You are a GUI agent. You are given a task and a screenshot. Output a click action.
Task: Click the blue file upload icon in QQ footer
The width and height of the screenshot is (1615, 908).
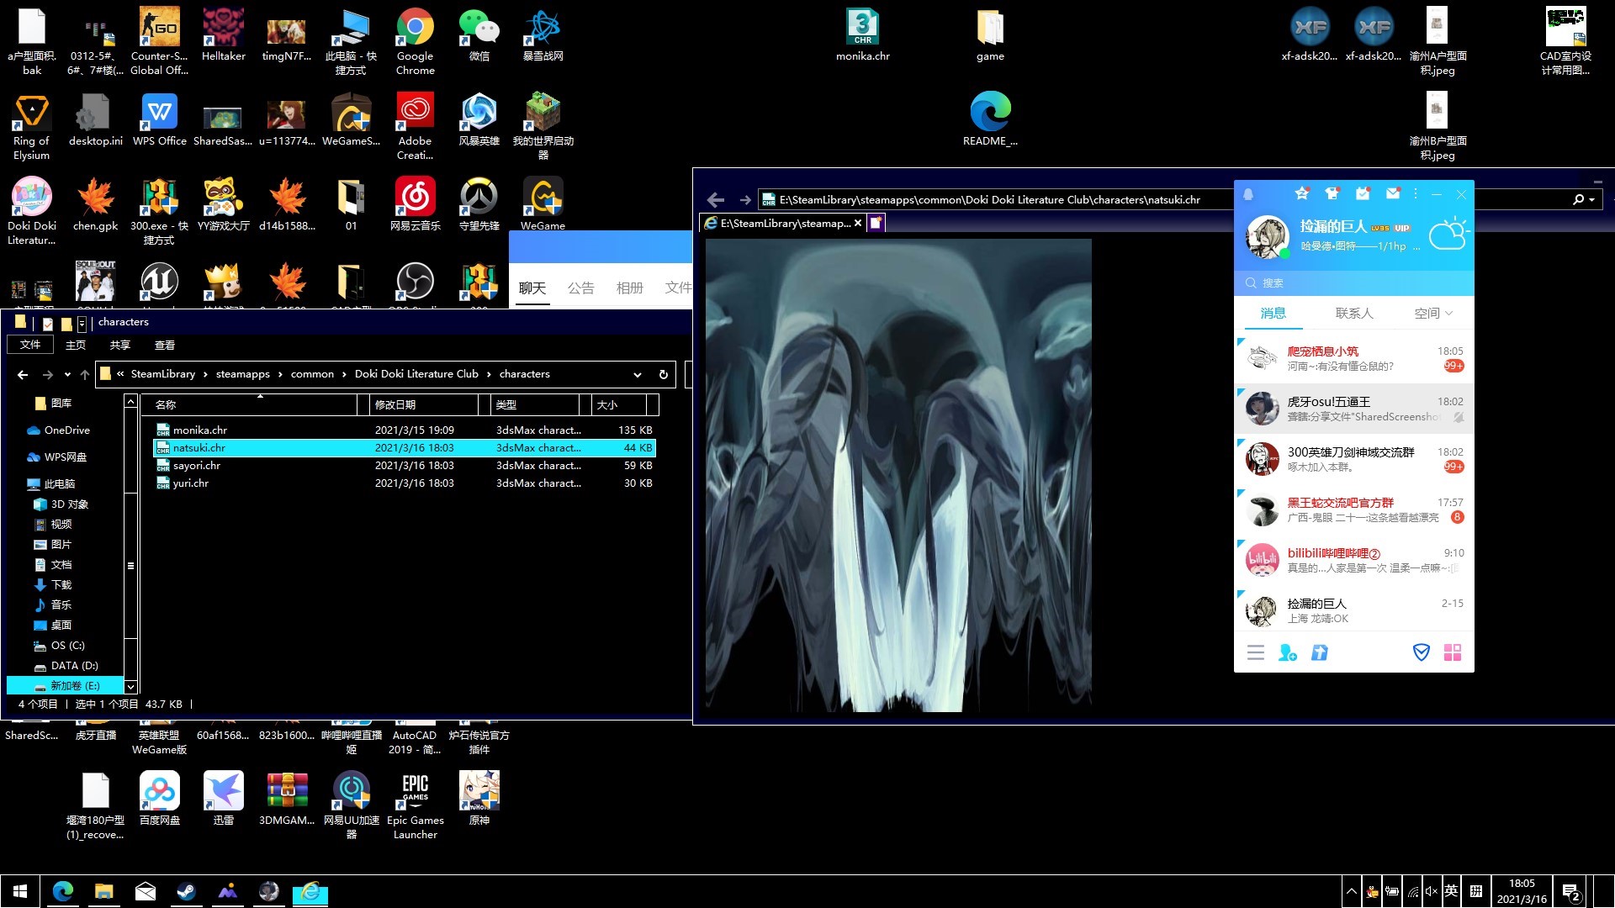pyautogui.click(x=1320, y=652)
